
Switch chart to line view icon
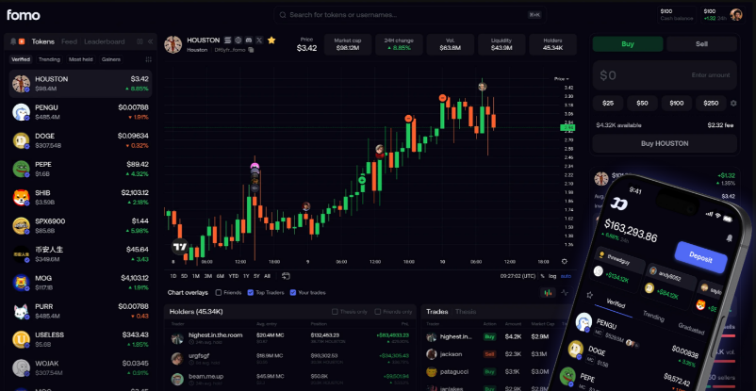tap(565, 293)
